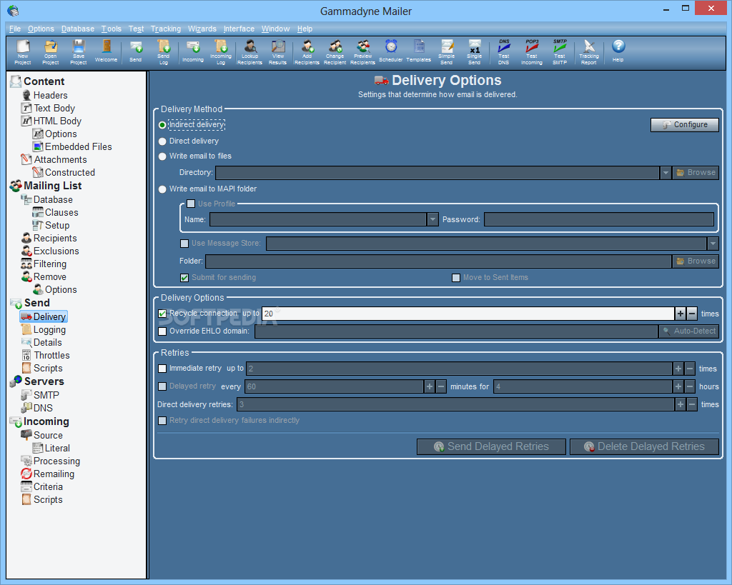Screen dimensions: 732x585
Task: Open the Send Log toolbar icon
Action: click(164, 51)
